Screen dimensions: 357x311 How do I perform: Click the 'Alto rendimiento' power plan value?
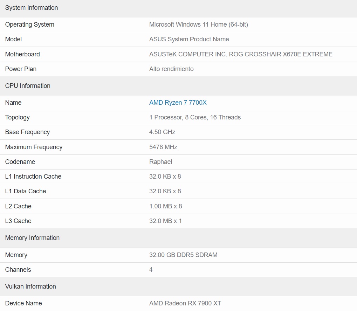tap(171, 69)
